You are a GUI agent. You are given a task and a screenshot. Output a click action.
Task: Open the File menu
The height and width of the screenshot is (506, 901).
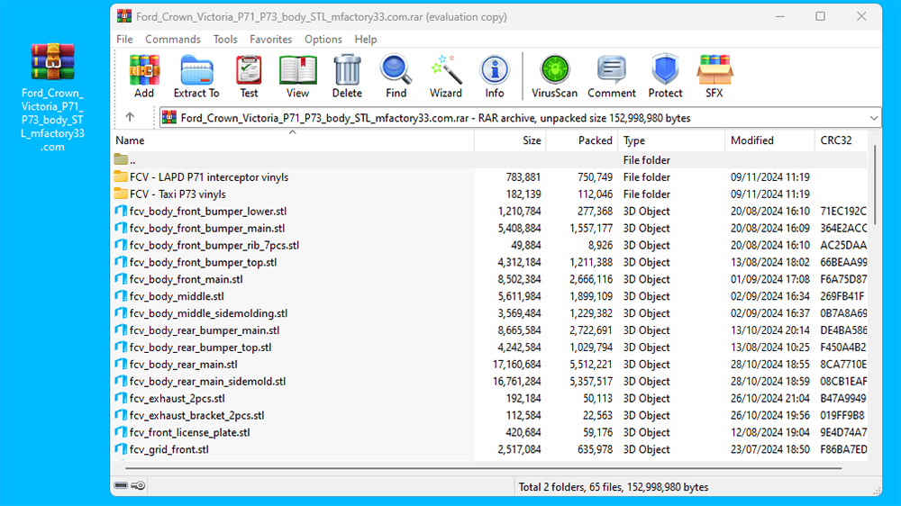[x=124, y=39]
